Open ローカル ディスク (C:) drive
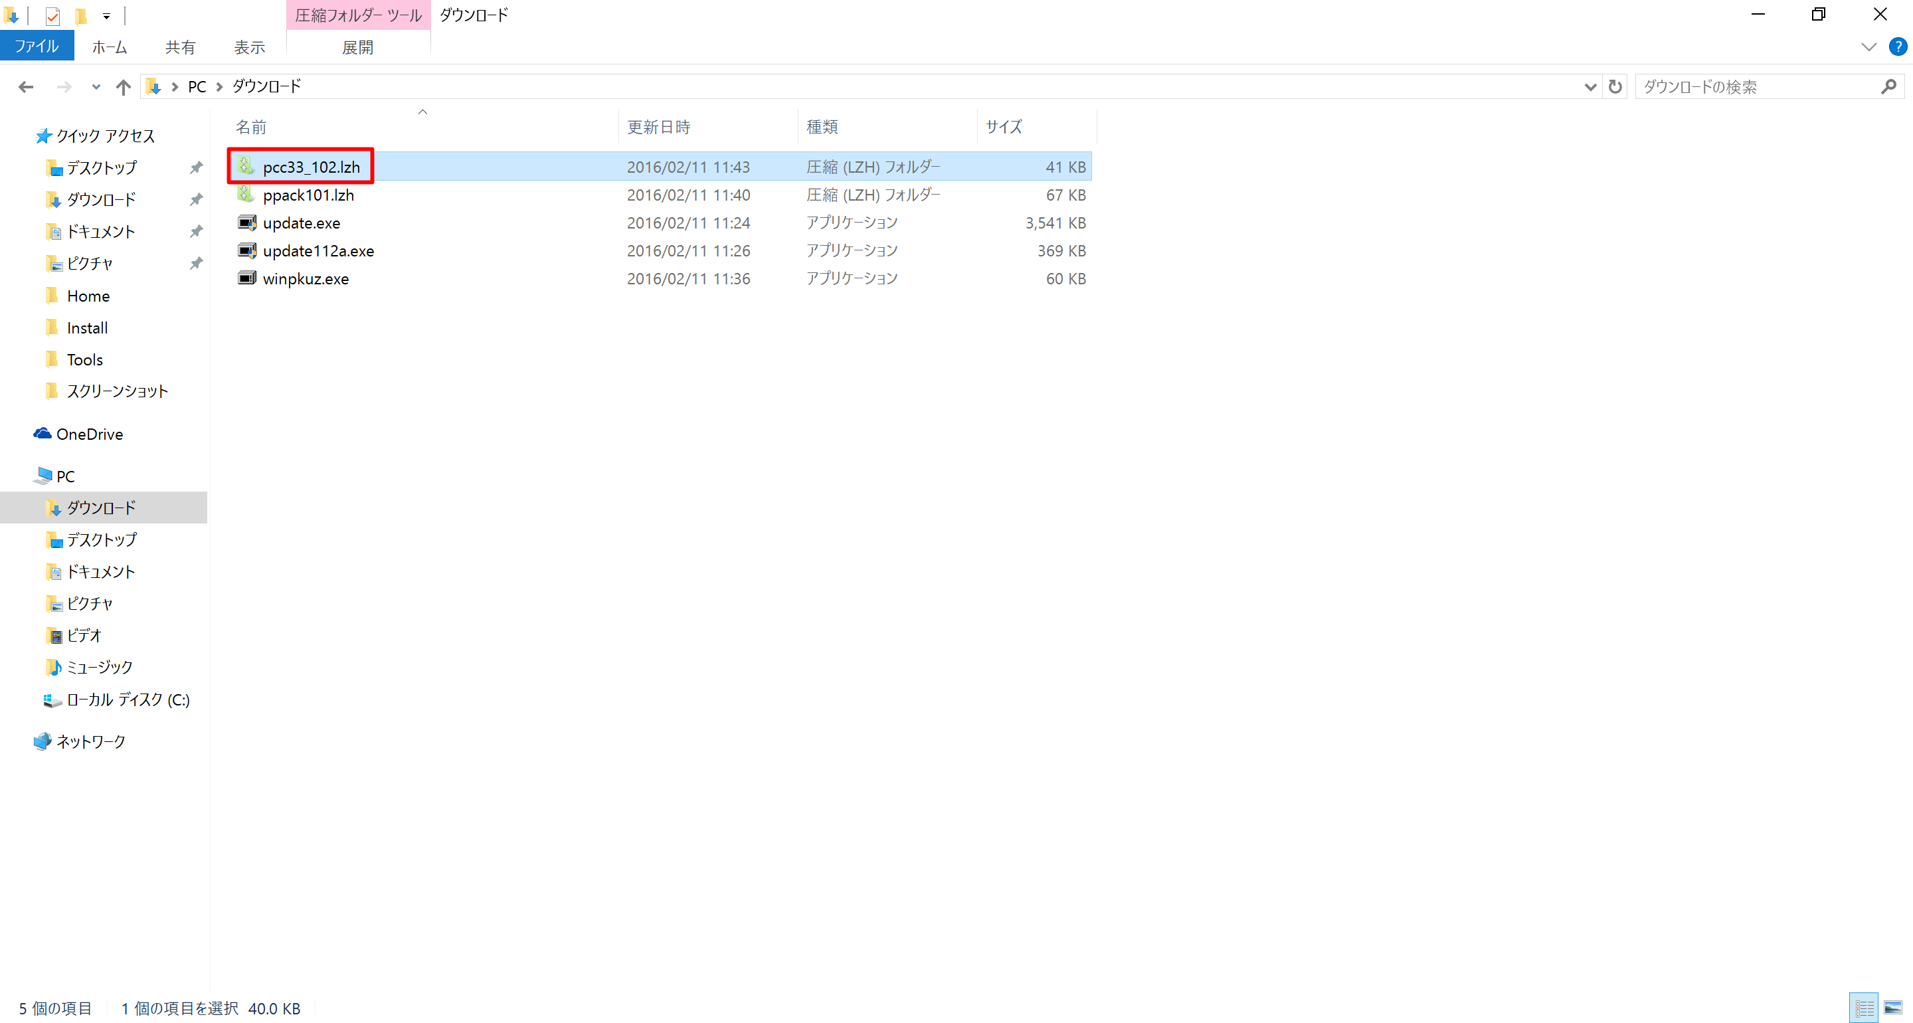 (x=128, y=699)
